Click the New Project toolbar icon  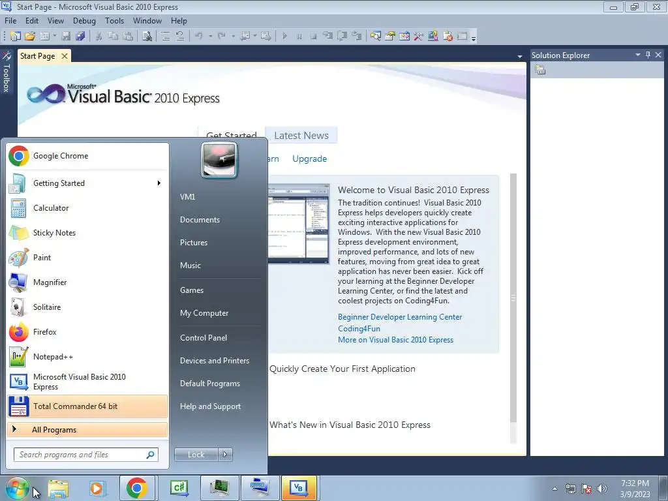click(x=16, y=37)
